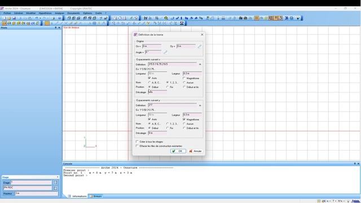Disable Magnétisme under Espacements suivant y

[184, 119]
